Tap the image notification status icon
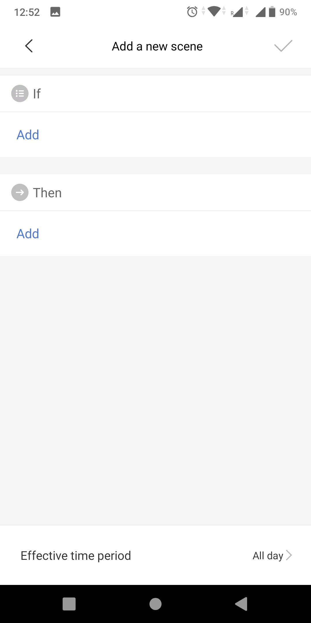The image size is (311, 623). [x=55, y=12]
